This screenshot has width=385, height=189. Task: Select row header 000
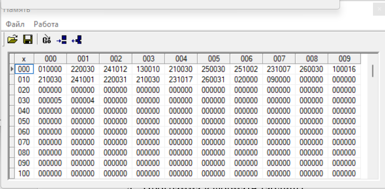pyautogui.click(x=24, y=69)
